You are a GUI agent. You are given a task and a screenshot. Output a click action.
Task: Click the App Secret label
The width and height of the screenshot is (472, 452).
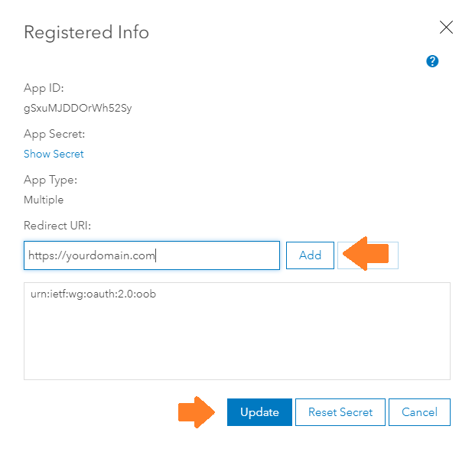click(x=54, y=134)
